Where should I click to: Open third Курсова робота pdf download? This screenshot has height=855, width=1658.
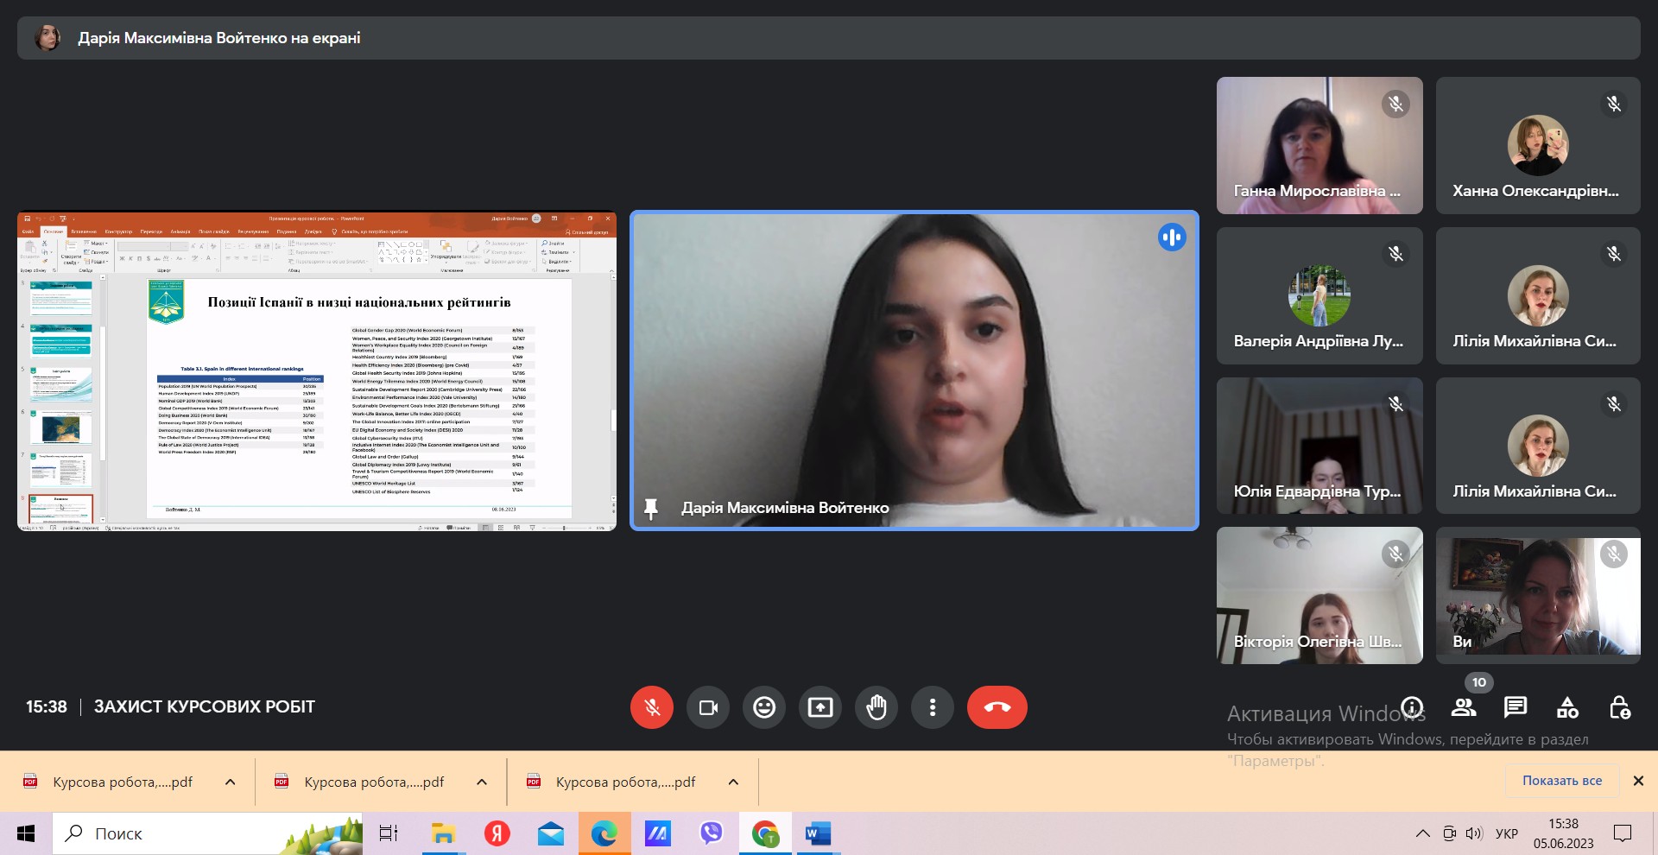pos(624,782)
